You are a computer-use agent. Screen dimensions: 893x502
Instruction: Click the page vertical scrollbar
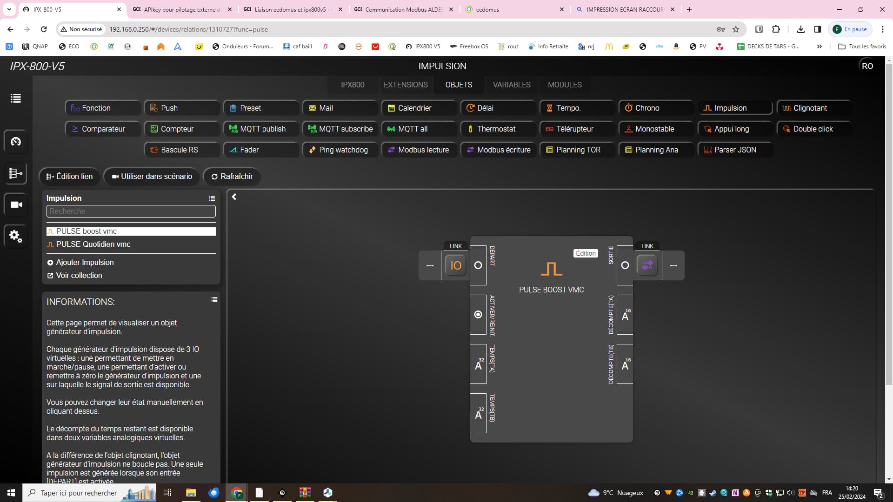pos(889,223)
